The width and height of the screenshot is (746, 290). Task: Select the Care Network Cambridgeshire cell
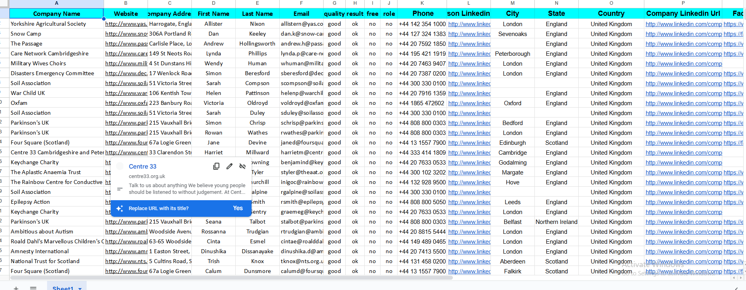click(x=57, y=53)
